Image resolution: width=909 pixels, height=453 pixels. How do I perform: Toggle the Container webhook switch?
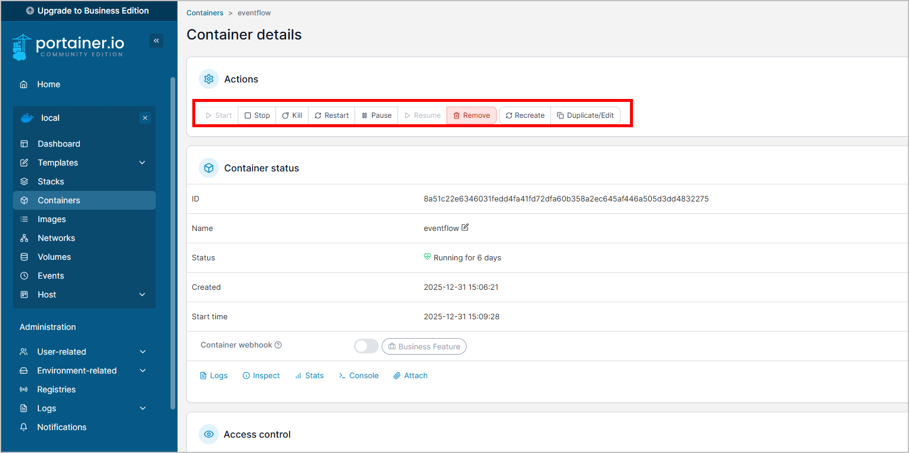tap(366, 346)
